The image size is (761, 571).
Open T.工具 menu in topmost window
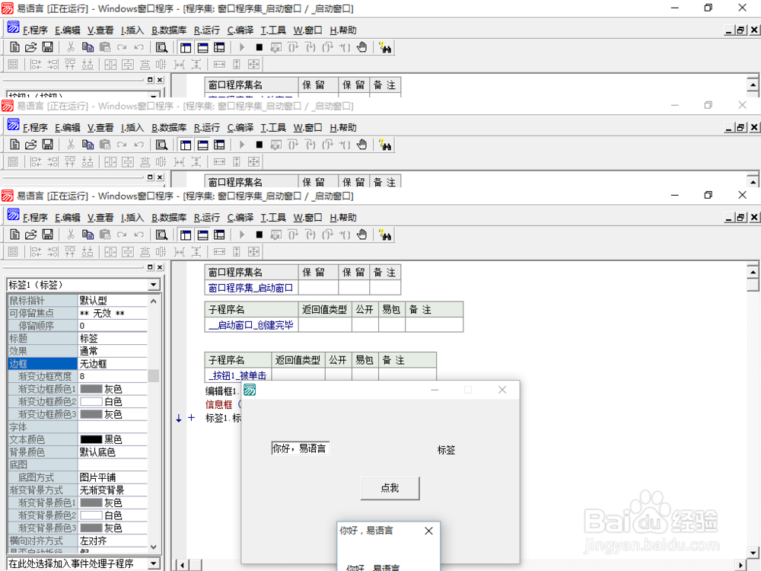[x=273, y=30]
